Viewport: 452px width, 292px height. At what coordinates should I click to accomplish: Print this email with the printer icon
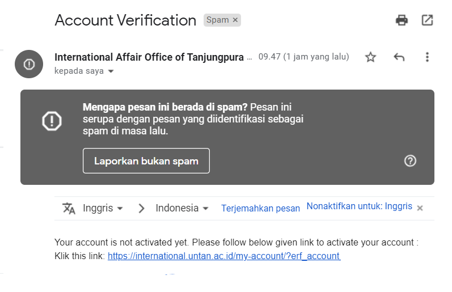tap(402, 20)
